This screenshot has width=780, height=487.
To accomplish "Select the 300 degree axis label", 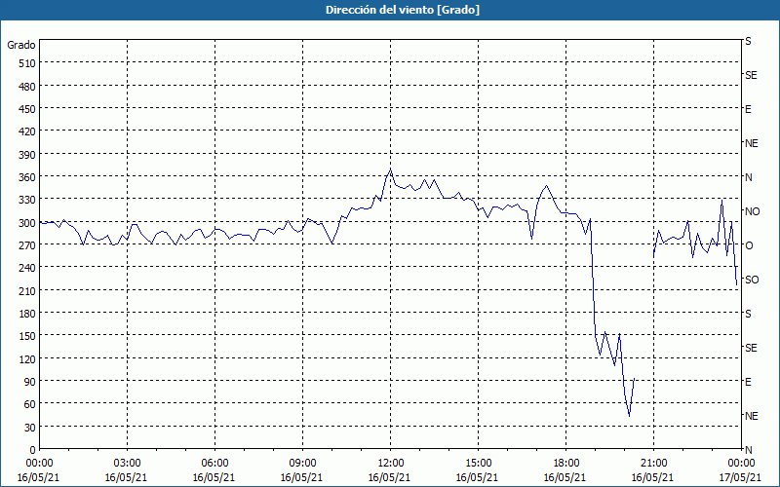I will [26, 223].
